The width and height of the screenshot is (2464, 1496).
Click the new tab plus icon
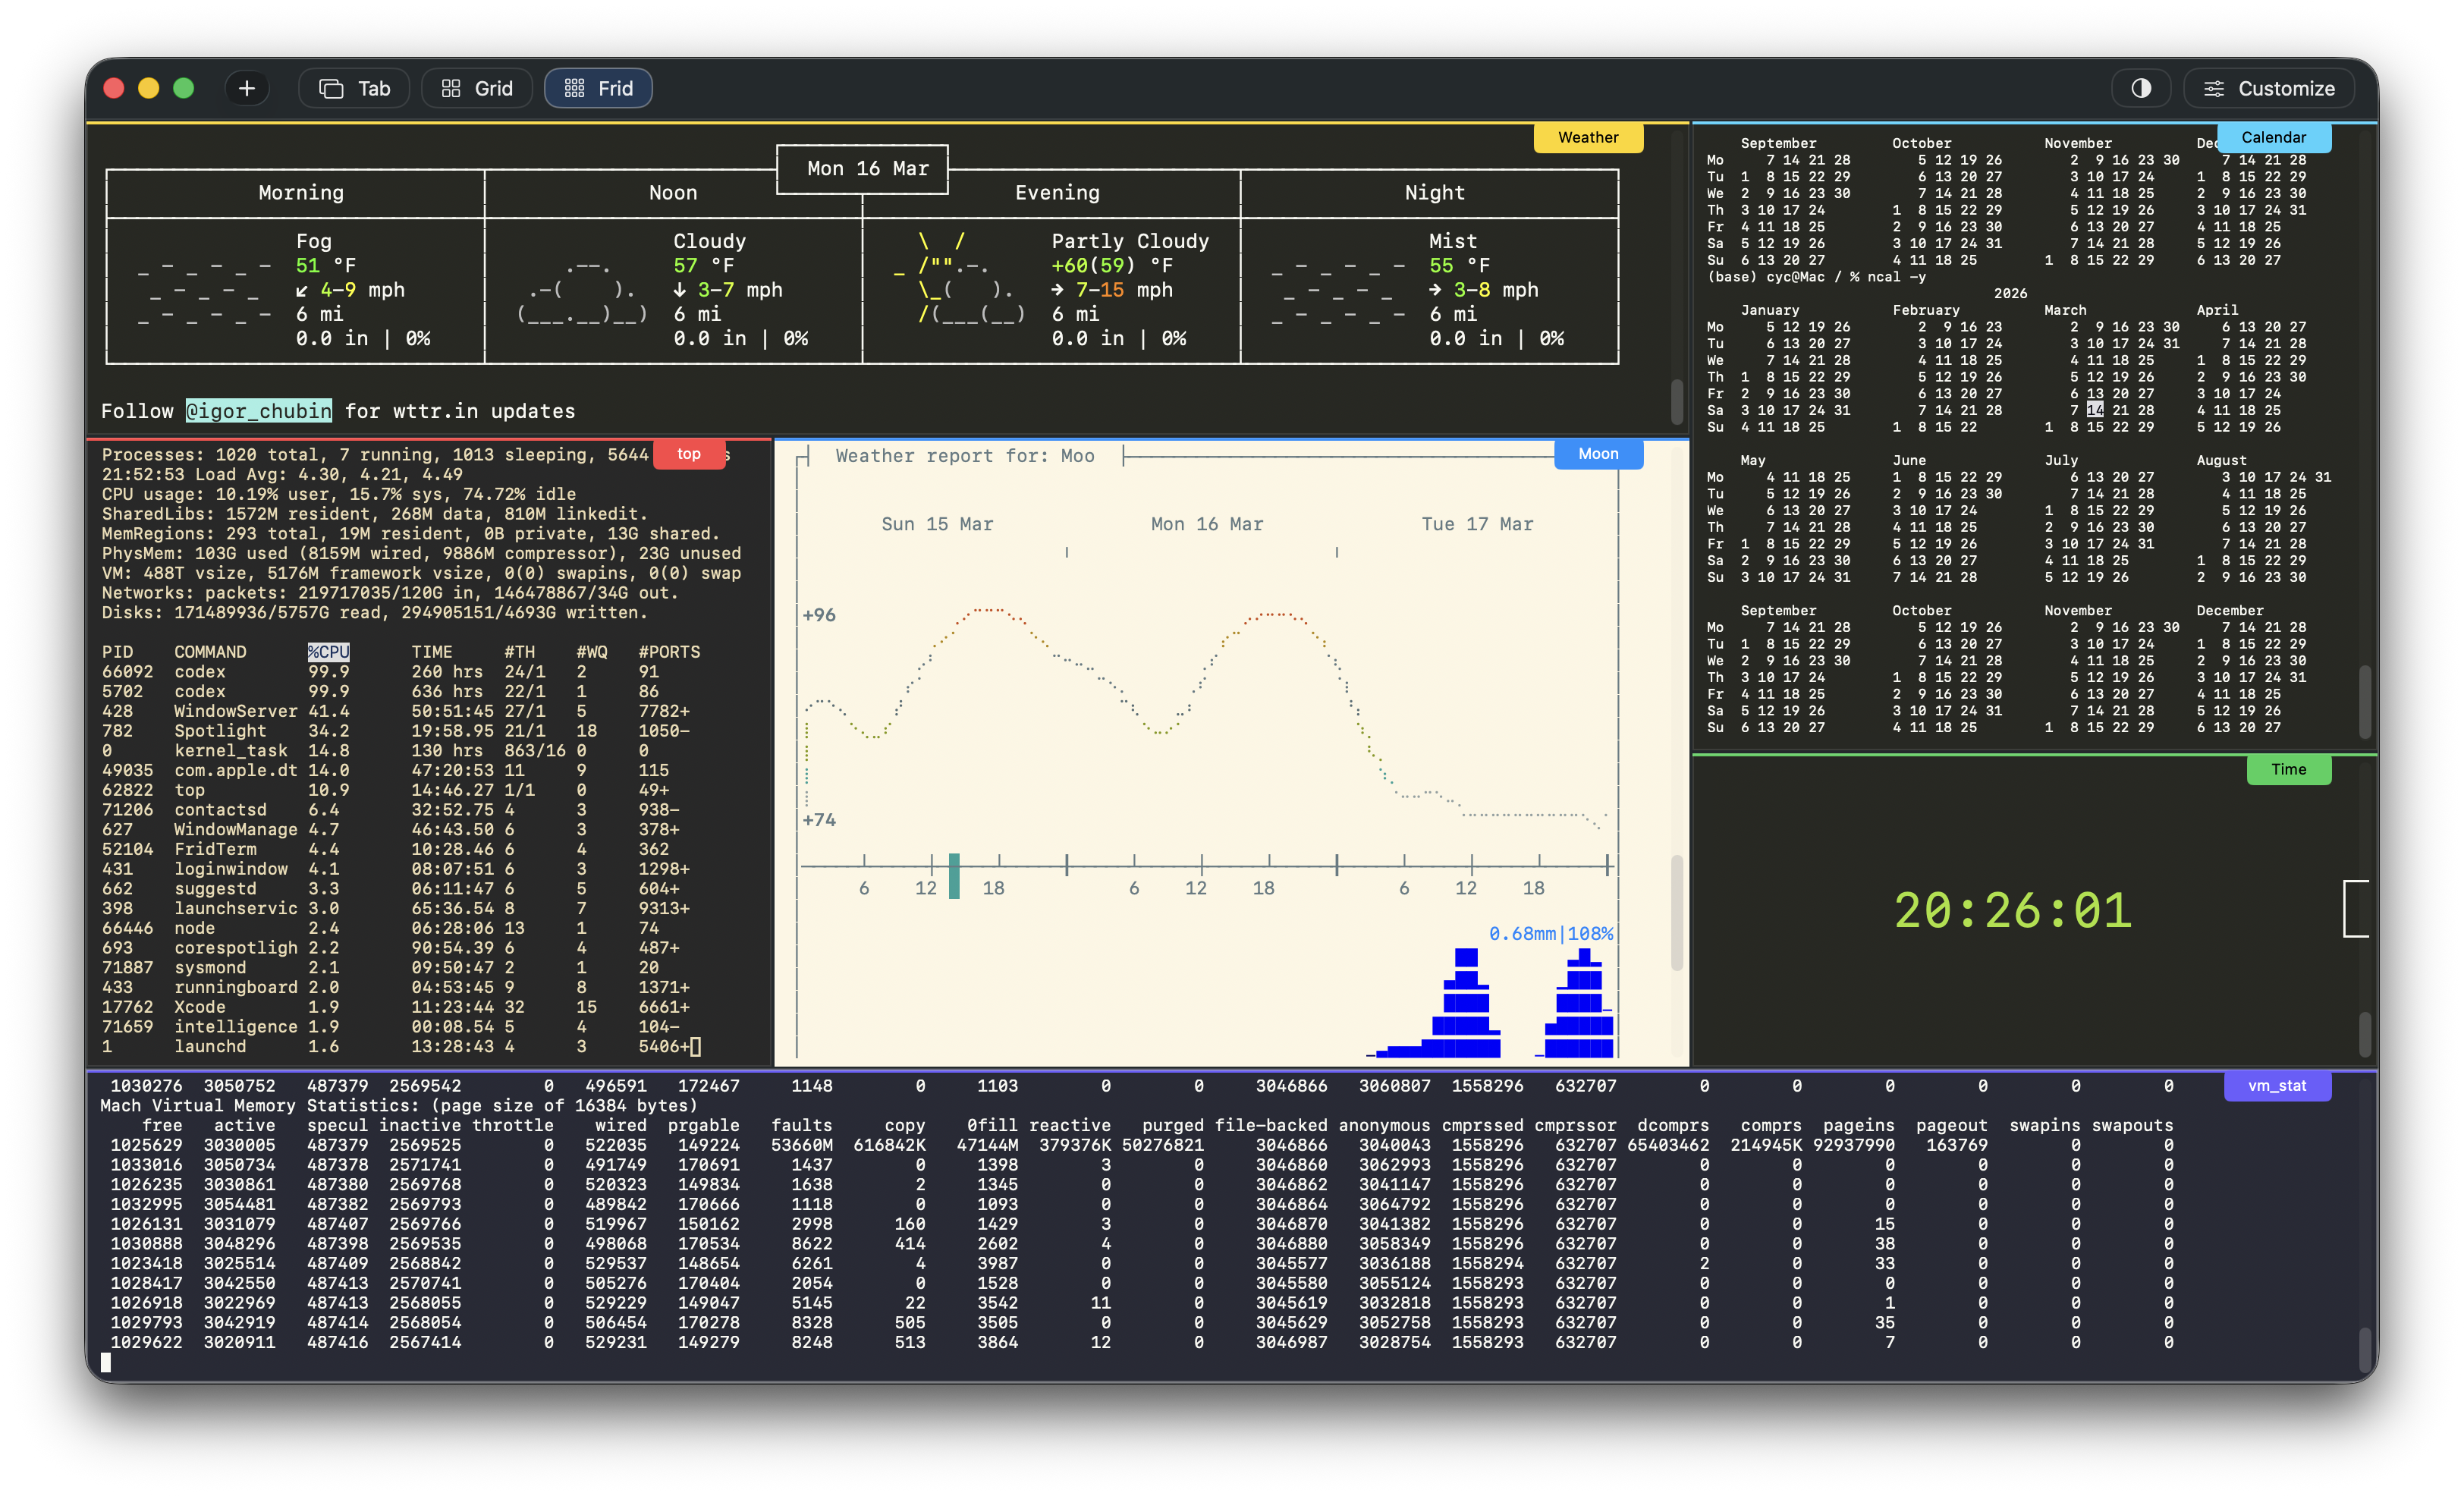click(x=246, y=88)
